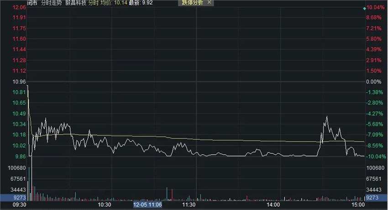Click the highlighted 9273 volume value on right
The width and height of the screenshot is (388, 210).
[372, 198]
